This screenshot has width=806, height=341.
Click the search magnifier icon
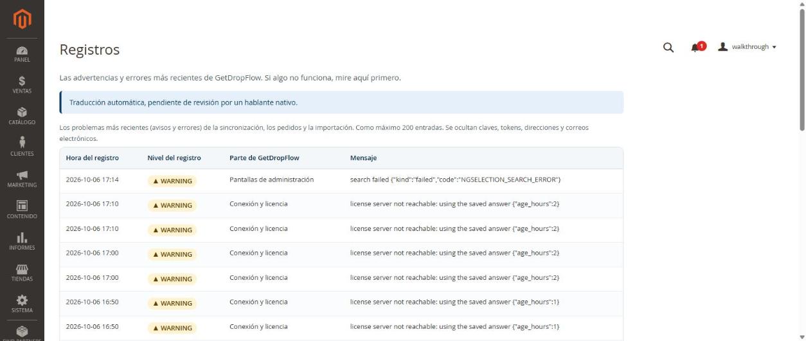[668, 47]
